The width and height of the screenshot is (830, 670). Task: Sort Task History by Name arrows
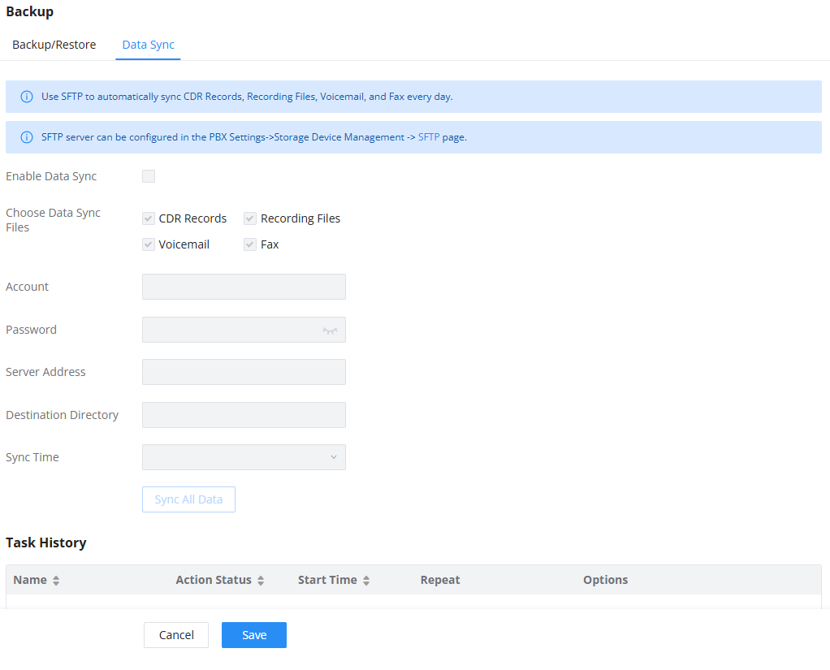(x=55, y=581)
